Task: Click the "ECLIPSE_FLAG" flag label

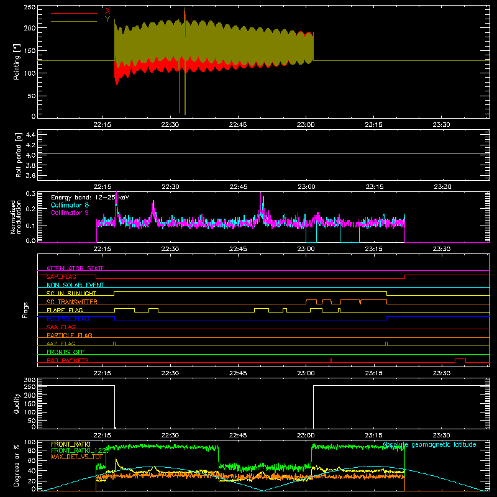Action: click(x=68, y=319)
